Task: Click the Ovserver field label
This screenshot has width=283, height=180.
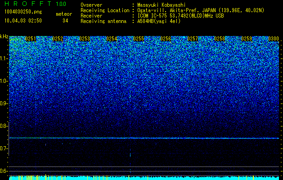Action: point(91,5)
